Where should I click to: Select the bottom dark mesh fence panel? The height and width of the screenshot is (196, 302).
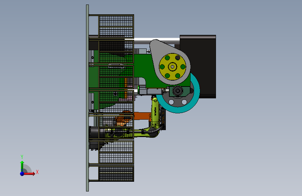pos(116,174)
